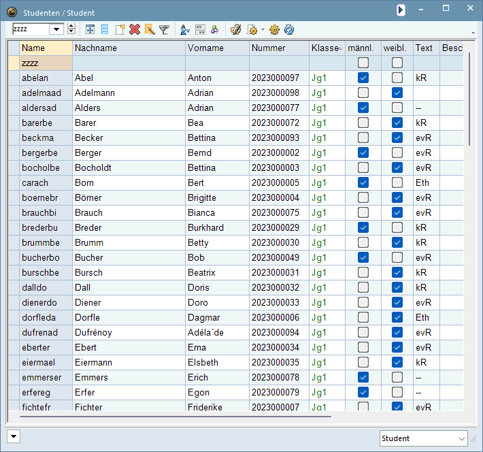Uncheck weibl. checkbox for Barer row

397,123
